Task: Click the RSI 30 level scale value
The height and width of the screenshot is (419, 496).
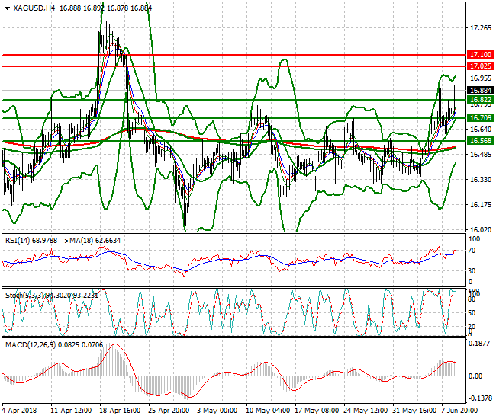Action: [x=472, y=271]
